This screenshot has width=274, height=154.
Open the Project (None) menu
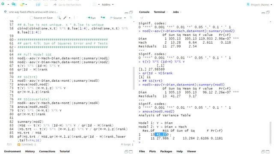(259, 5)
